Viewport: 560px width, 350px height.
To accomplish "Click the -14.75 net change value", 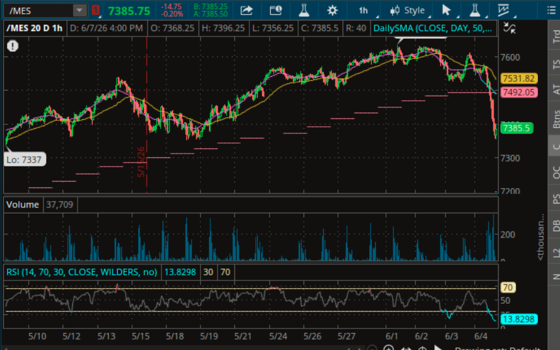I will (171, 7).
